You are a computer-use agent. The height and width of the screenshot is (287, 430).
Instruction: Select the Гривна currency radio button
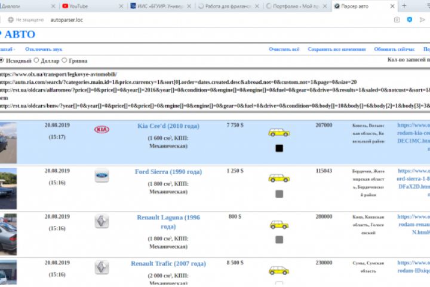64,60
